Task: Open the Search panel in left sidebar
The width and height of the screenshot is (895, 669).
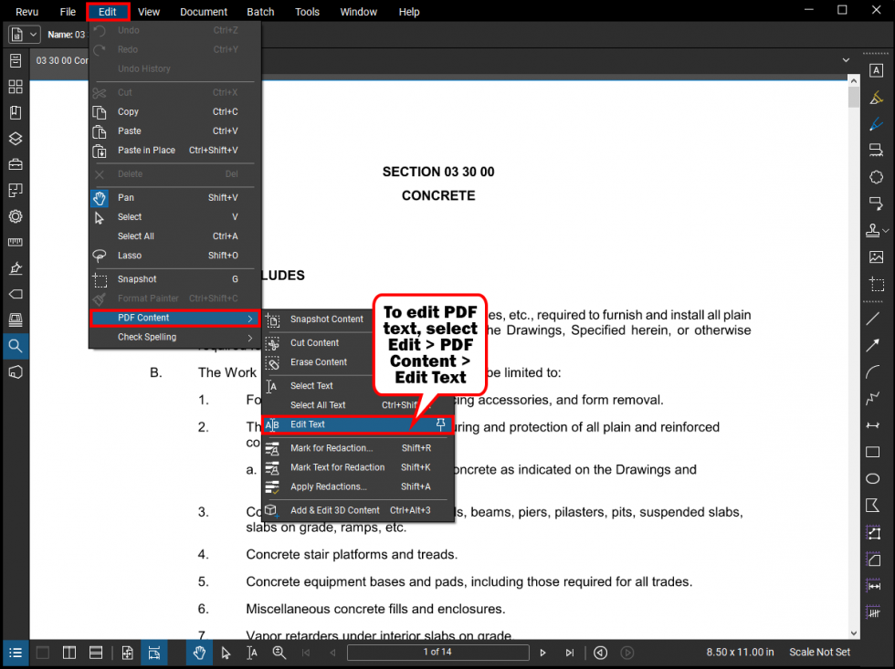Action: coord(16,346)
